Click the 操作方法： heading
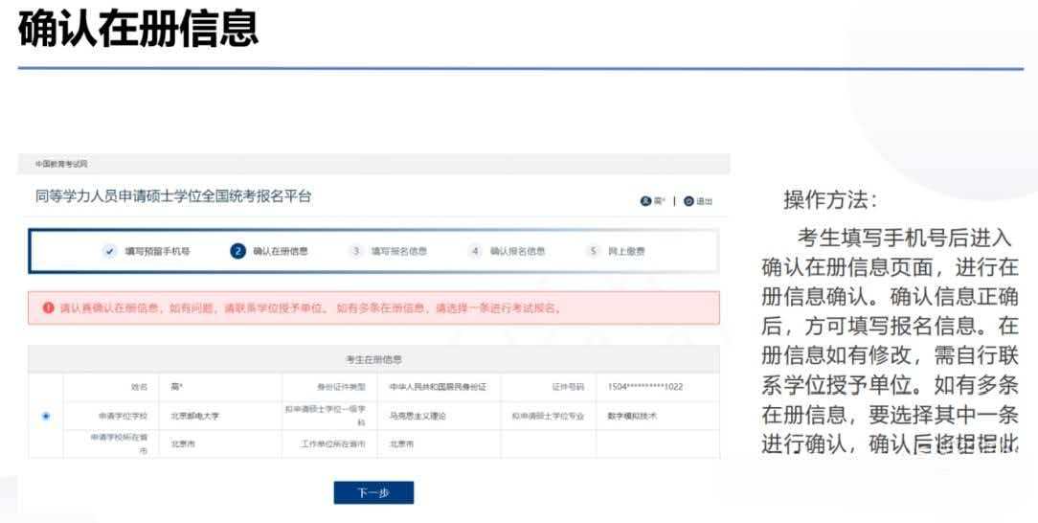Image resolution: width=1038 pixels, height=523 pixels. pyautogui.click(x=831, y=200)
